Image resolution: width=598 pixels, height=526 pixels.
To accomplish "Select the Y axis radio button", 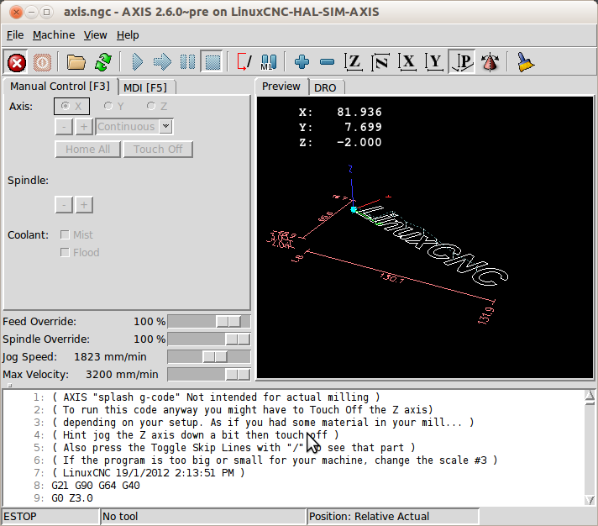I will pyautogui.click(x=113, y=106).
